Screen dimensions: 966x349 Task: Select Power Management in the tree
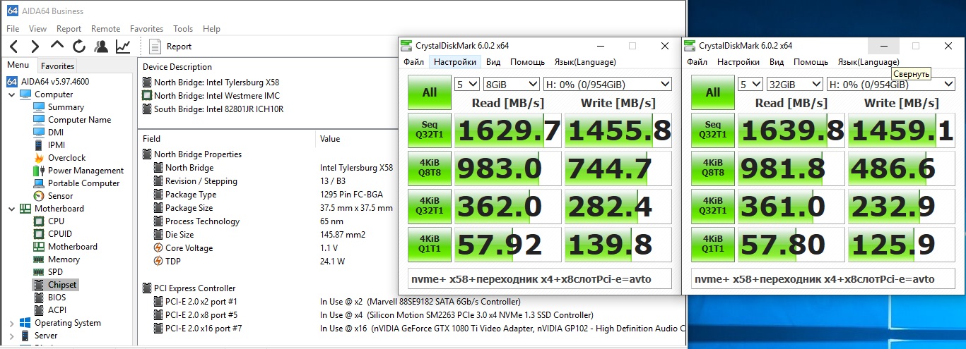(x=86, y=171)
